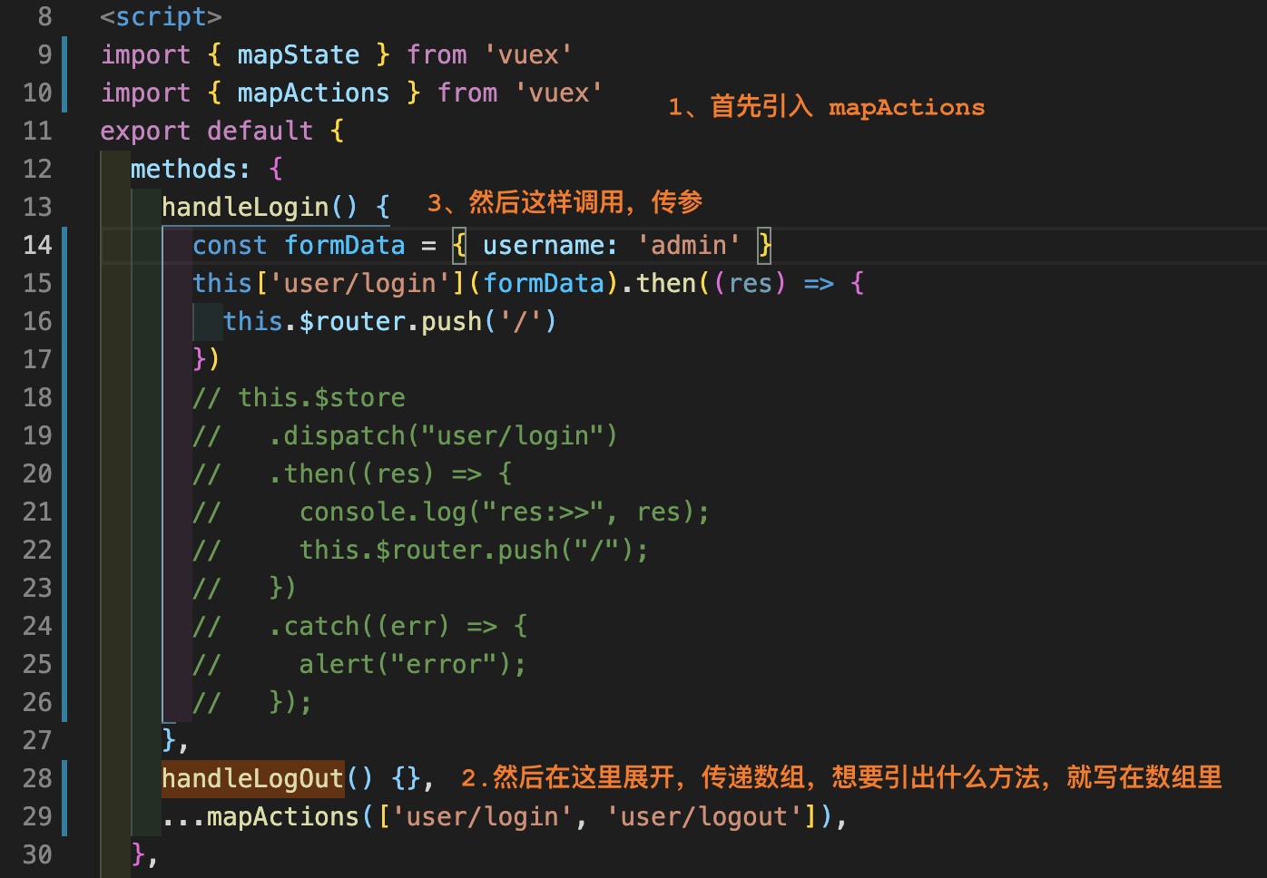Click the closing brace on line 27
Image resolution: width=1267 pixels, height=878 pixels.
point(169,740)
